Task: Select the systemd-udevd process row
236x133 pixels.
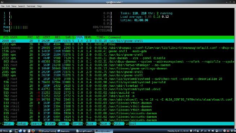Action: (x=117, y=89)
